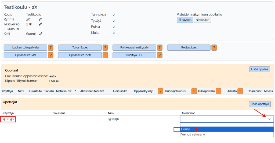Expand the Toiminnot dropdown chevron
This screenshot has height=143, width=275.
[x=269, y=119]
